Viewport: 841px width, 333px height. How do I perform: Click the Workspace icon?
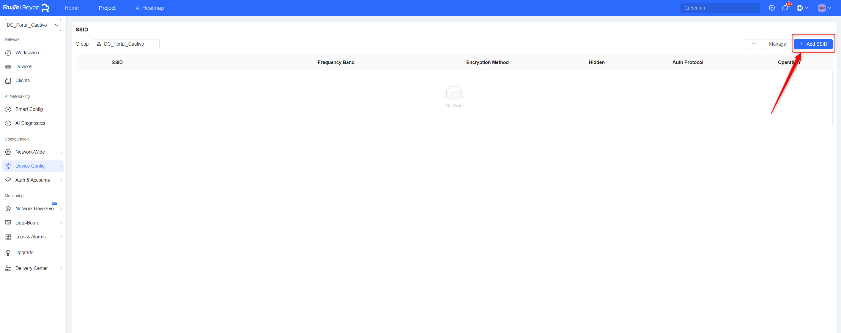pos(8,53)
